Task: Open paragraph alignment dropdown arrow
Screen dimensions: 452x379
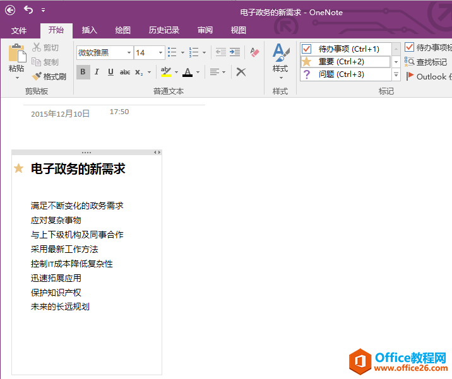Action: (x=224, y=73)
